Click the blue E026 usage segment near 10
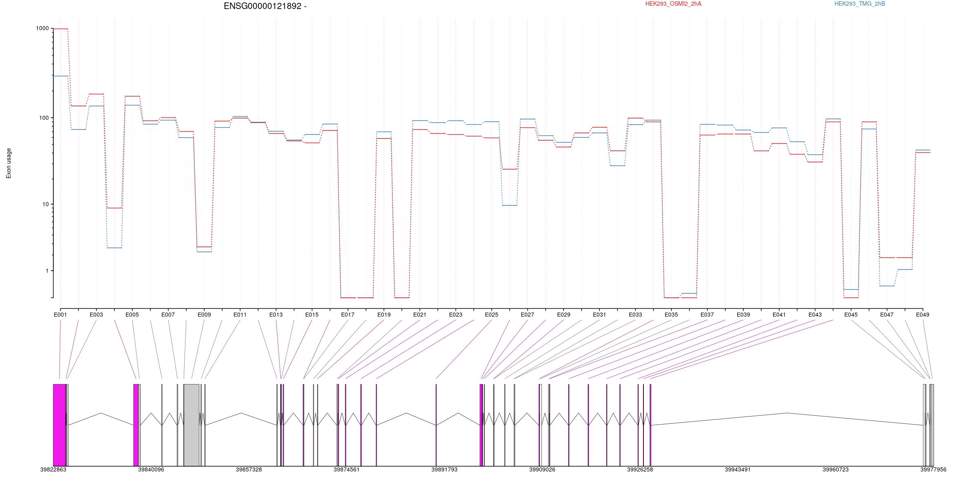 click(510, 205)
